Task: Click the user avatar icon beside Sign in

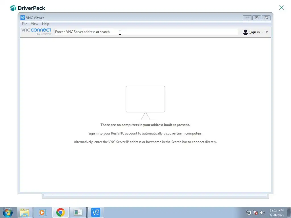Action: 245,32
